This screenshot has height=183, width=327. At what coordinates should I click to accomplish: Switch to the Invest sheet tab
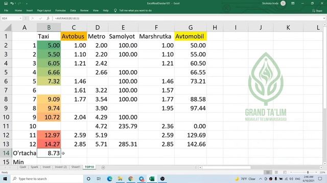click(x=46, y=167)
